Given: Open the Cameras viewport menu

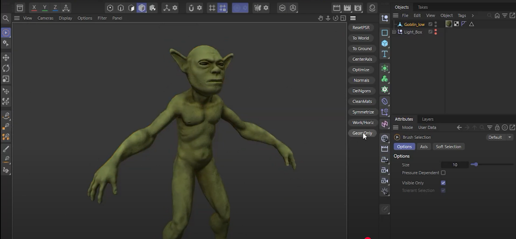Looking at the screenshot, I should pyautogui.click(x=45, y=18).
